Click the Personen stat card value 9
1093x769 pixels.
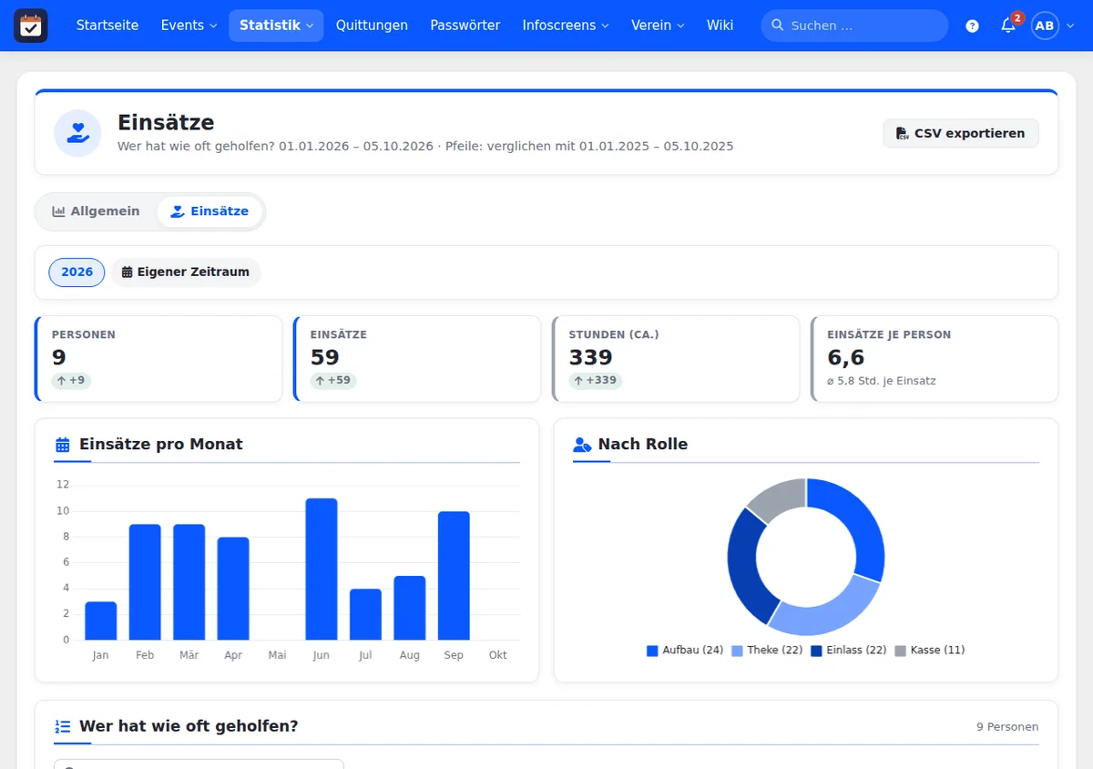[x=59, y=357]
